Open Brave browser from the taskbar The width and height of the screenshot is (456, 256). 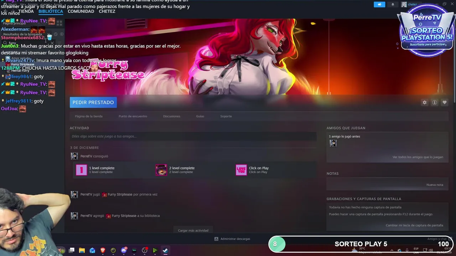[103, 250]
